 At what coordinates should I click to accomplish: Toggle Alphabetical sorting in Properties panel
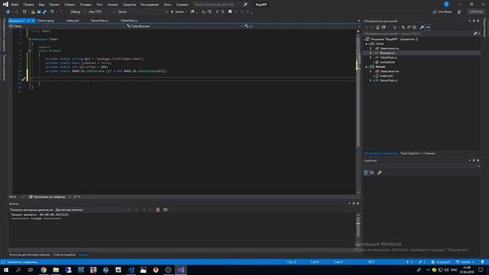372,173
